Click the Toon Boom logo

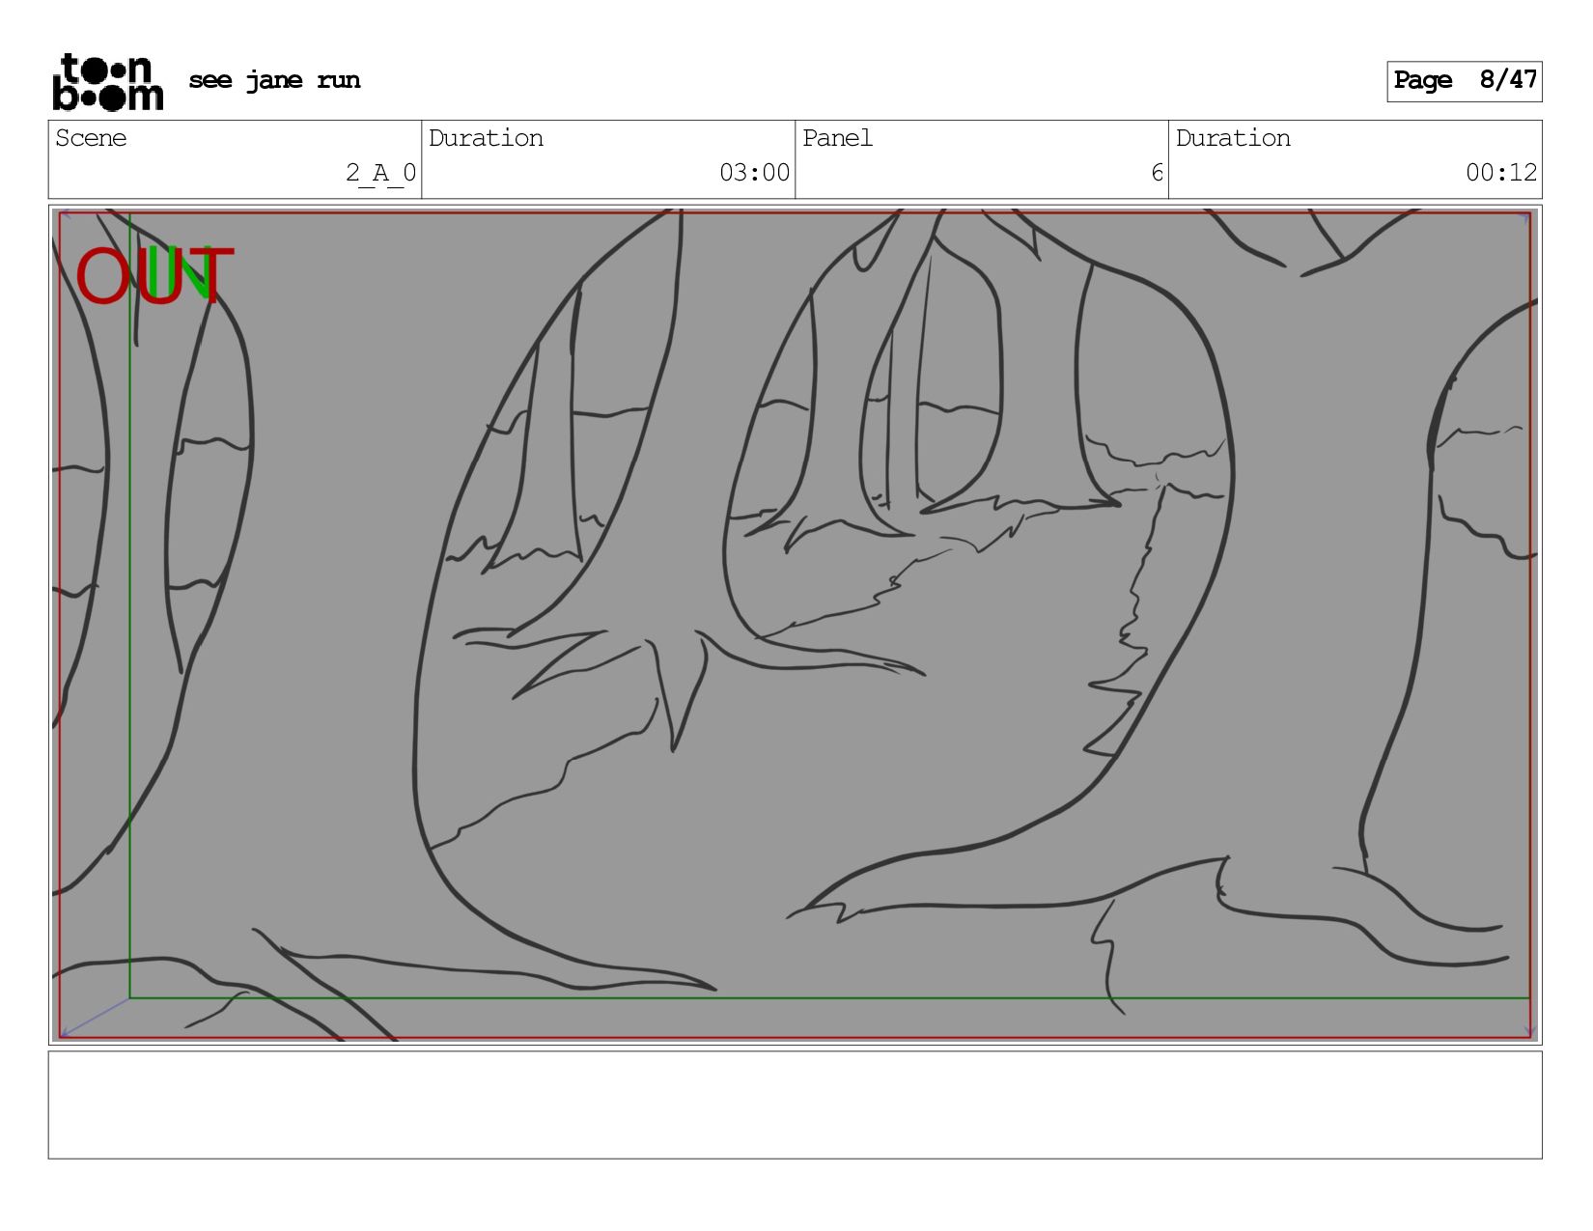coord(107,82)
